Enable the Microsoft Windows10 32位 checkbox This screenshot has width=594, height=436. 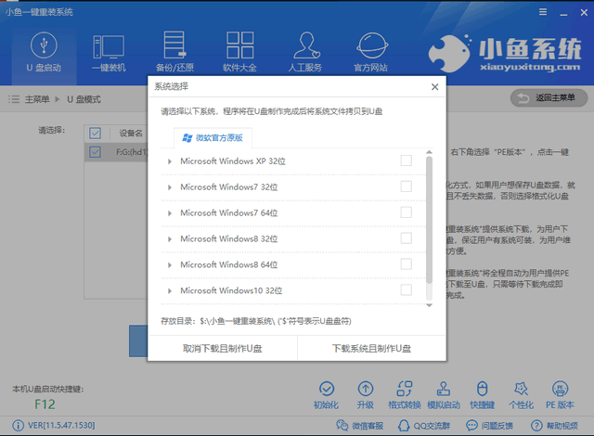tap(406, 290)
